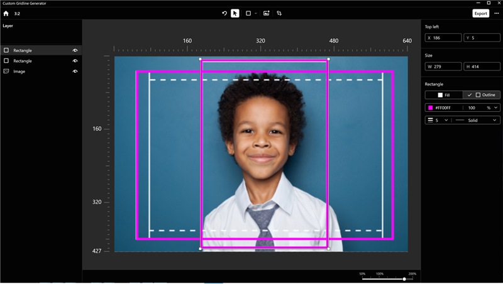Select the Outline option
This screenshot has height=284, width=503.
(481, 95)
